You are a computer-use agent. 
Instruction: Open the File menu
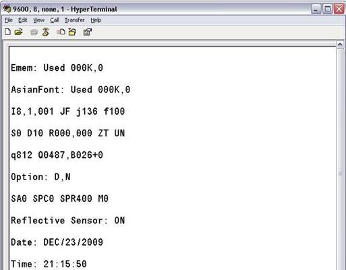pyautogui.click(x=8, y=20)
